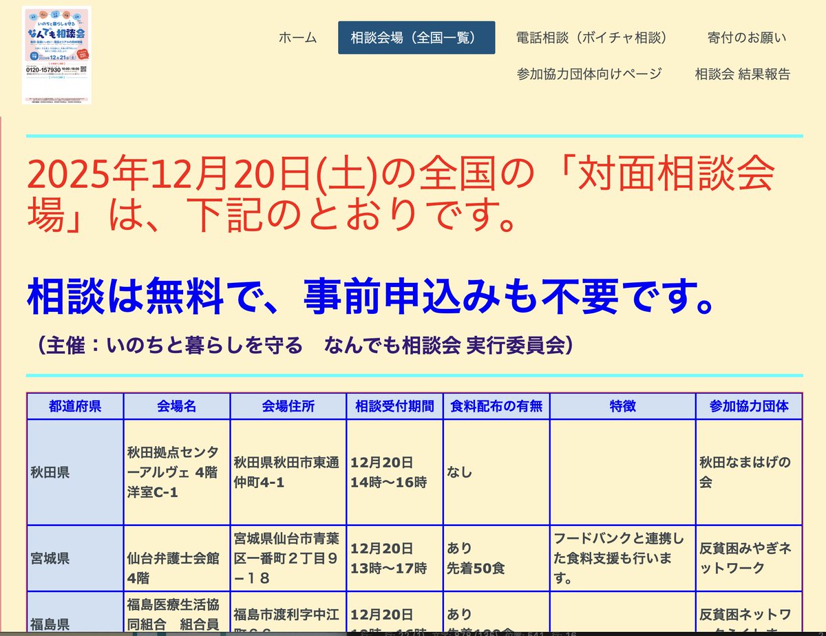Select the 反貧困みやぎネットワーク cell
The height and width of the screenshot is (636, 826).
tap(750, 558)
